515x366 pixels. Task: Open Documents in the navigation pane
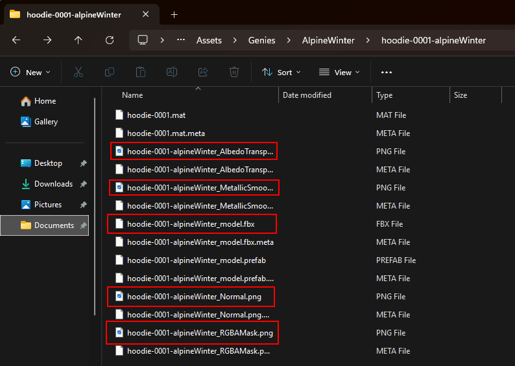point(45,225)
